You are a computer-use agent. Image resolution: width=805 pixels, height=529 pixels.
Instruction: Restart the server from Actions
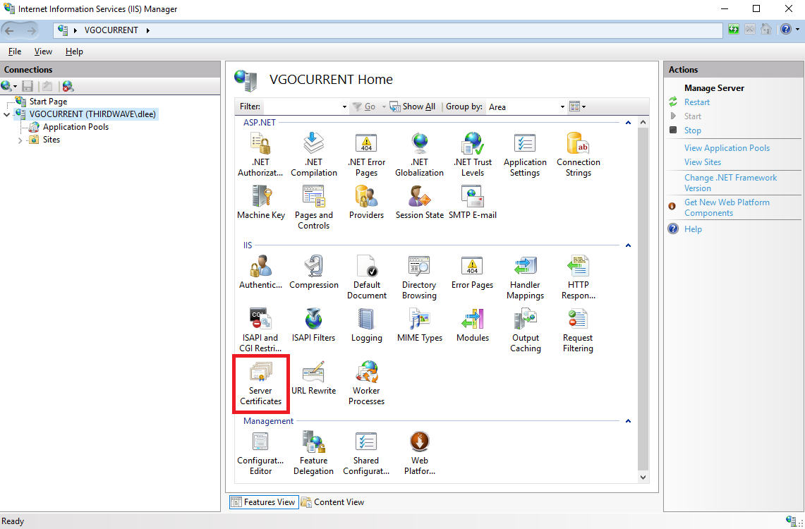[x=696, y=102]
